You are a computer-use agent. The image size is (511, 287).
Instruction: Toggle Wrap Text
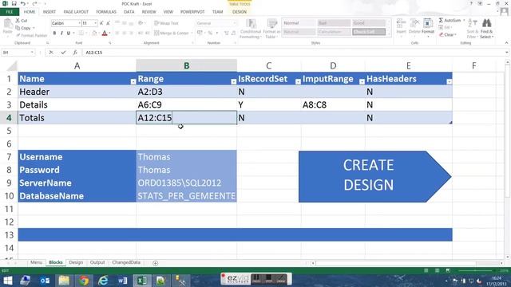click(166, 23)
